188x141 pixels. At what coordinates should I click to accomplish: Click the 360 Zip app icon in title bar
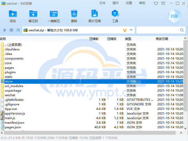coord(4,3)
